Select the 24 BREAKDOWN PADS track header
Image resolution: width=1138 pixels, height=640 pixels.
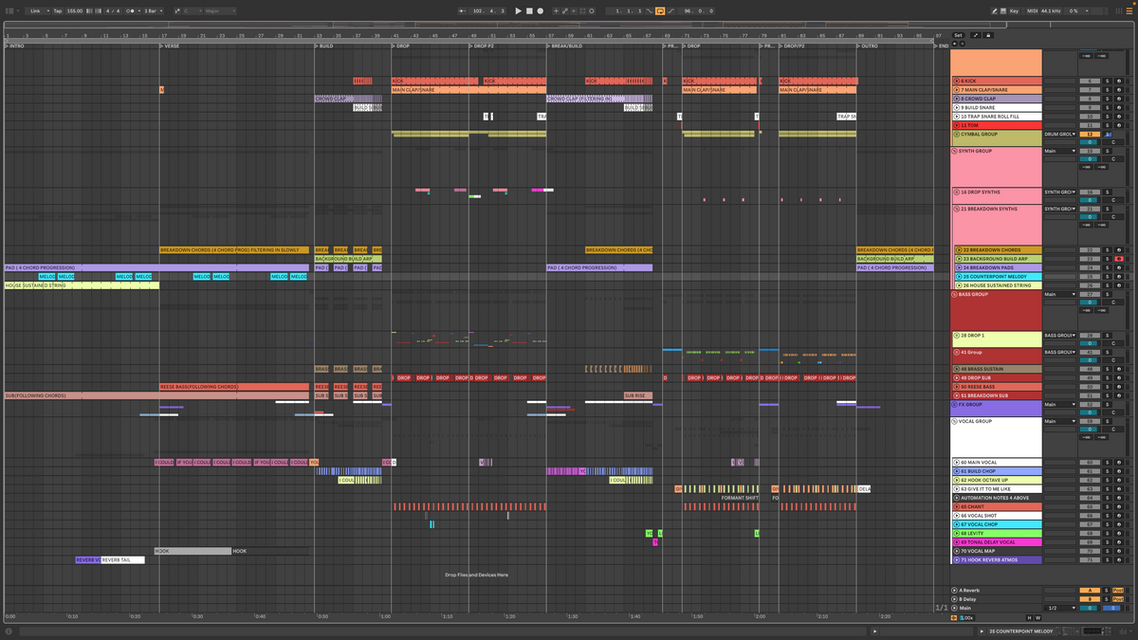pyautogui.click(x=997, y=268)
